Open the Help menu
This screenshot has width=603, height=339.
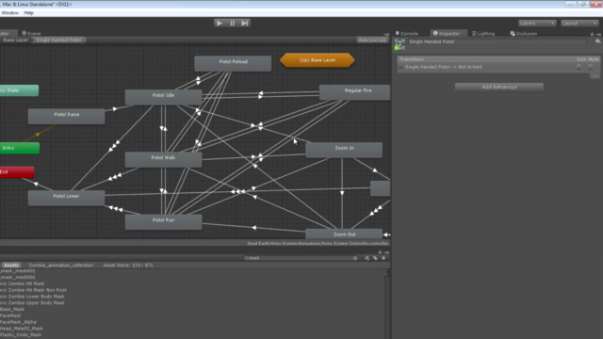tap(29, 12)
